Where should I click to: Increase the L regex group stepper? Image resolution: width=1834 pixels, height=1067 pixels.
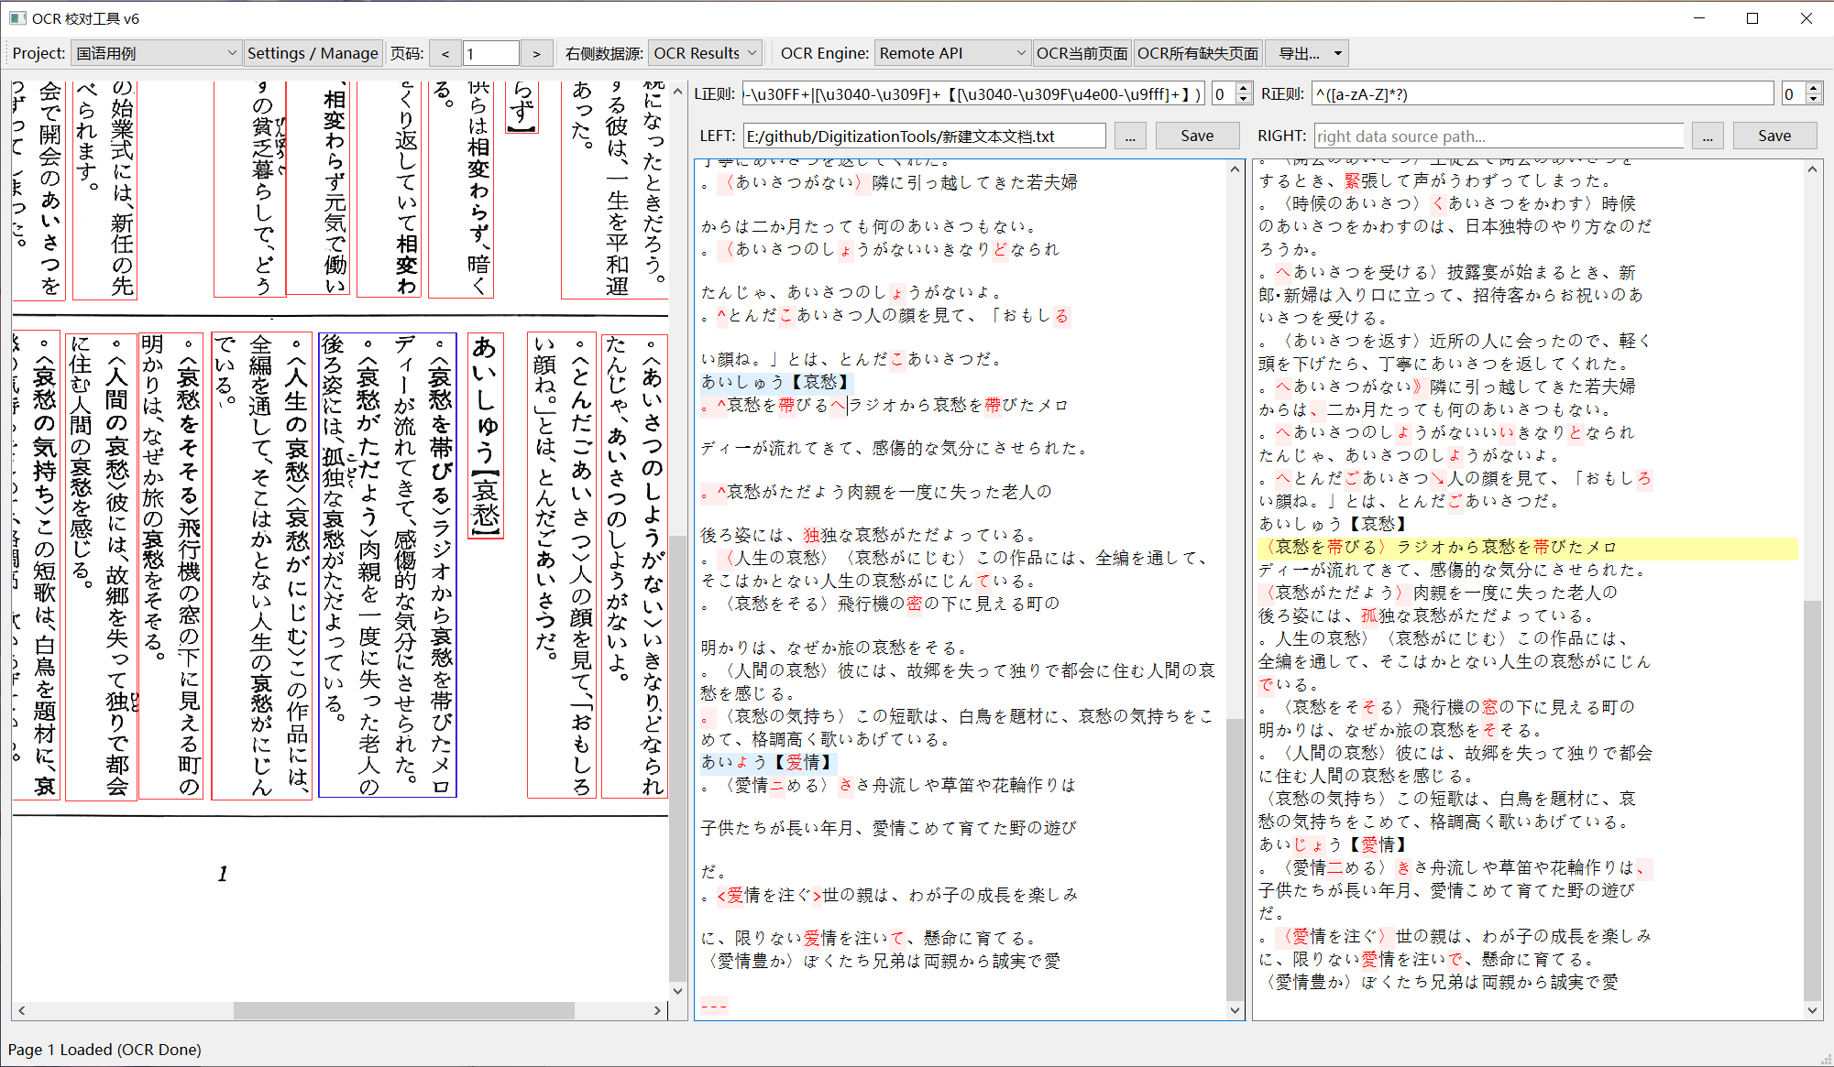point(1244,89)
